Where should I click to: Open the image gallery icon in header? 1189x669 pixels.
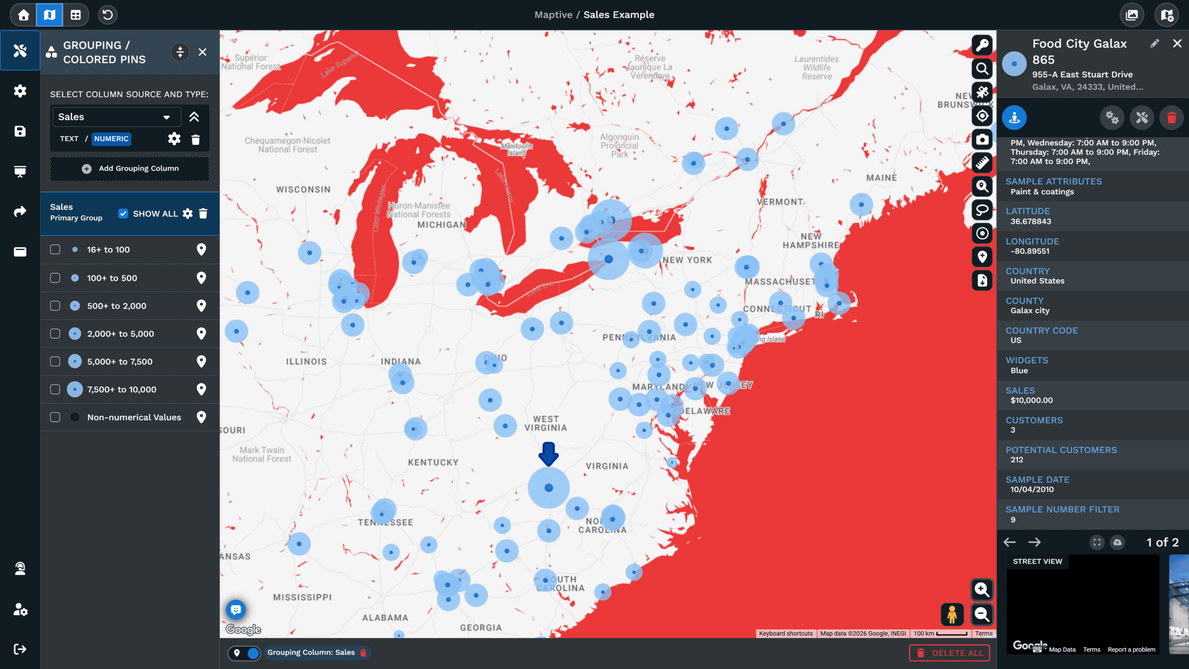[1132, 15]
